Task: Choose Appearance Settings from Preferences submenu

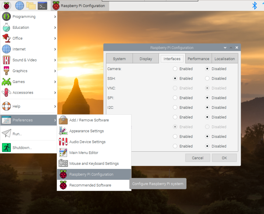Action: [94, 131]
